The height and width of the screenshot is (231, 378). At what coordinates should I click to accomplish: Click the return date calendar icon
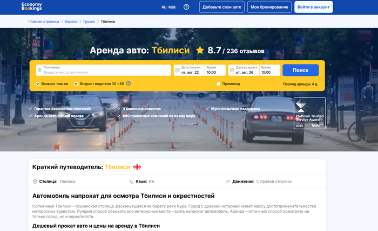coord(232,70)
